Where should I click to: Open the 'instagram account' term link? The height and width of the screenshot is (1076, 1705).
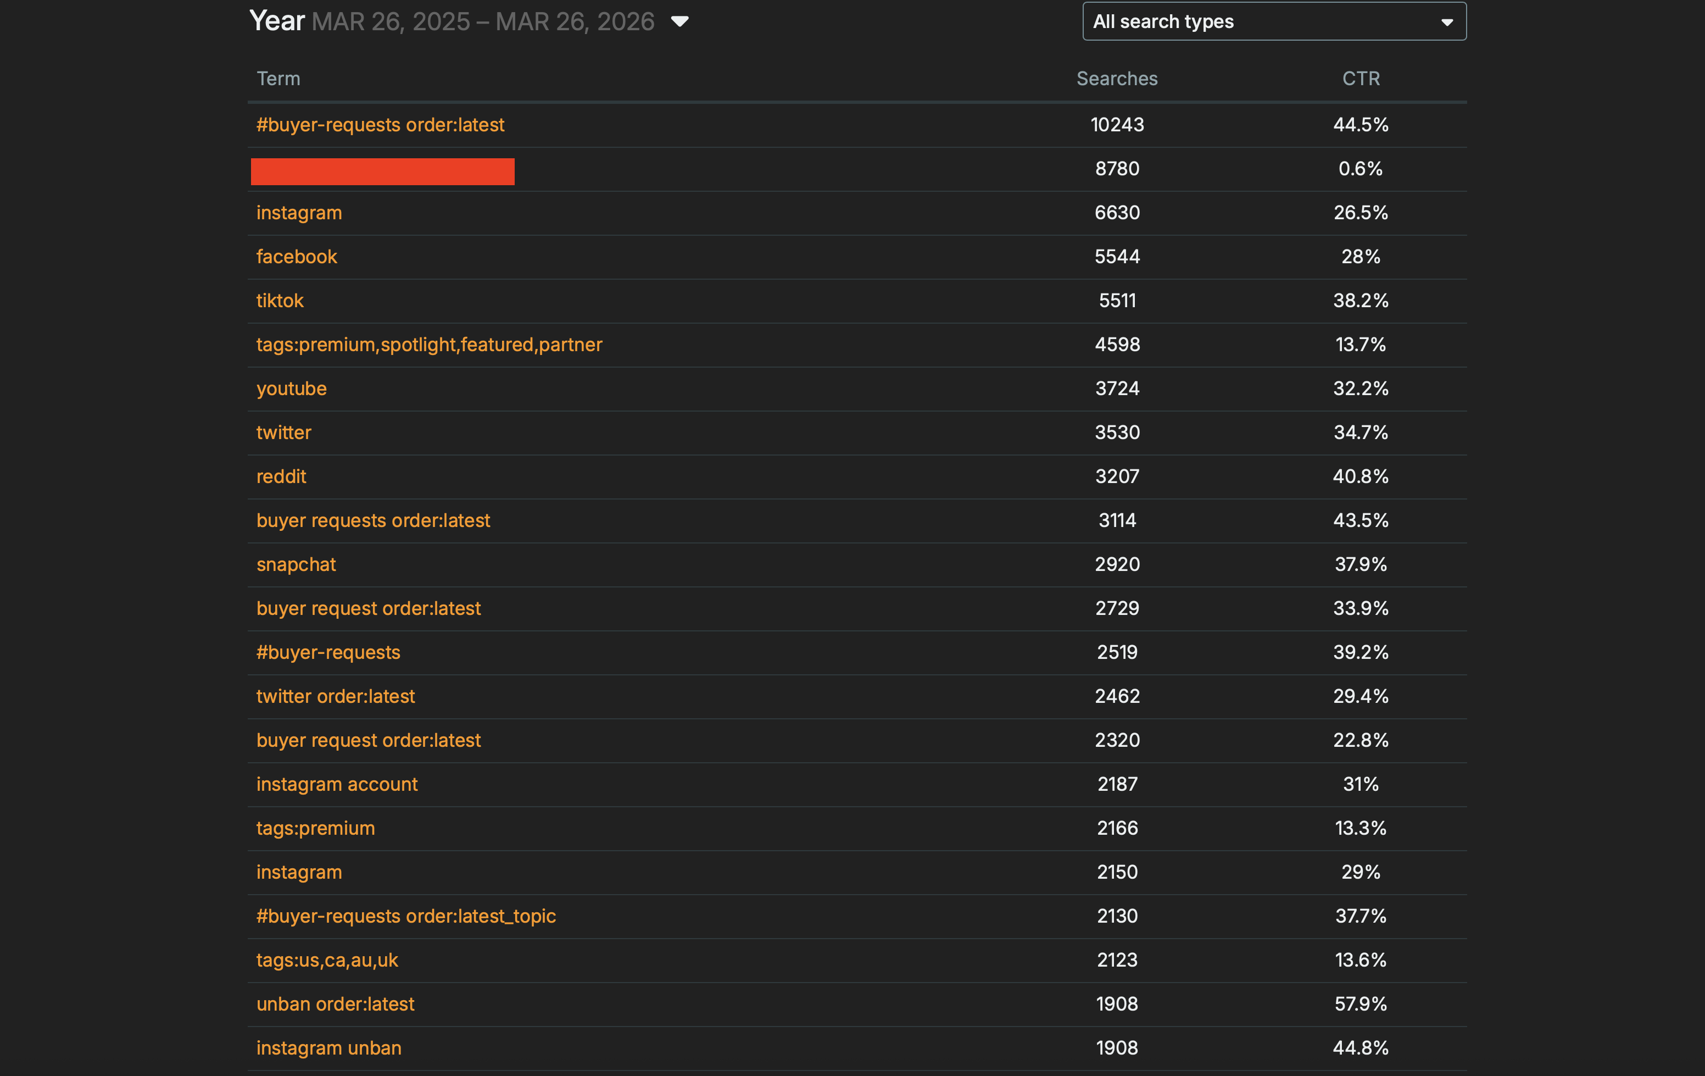337,784
